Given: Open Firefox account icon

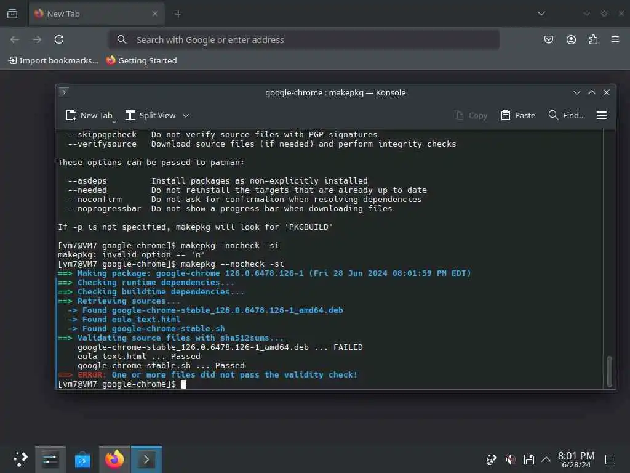Looking at the screenshot, I should click(x=571, y=39).
